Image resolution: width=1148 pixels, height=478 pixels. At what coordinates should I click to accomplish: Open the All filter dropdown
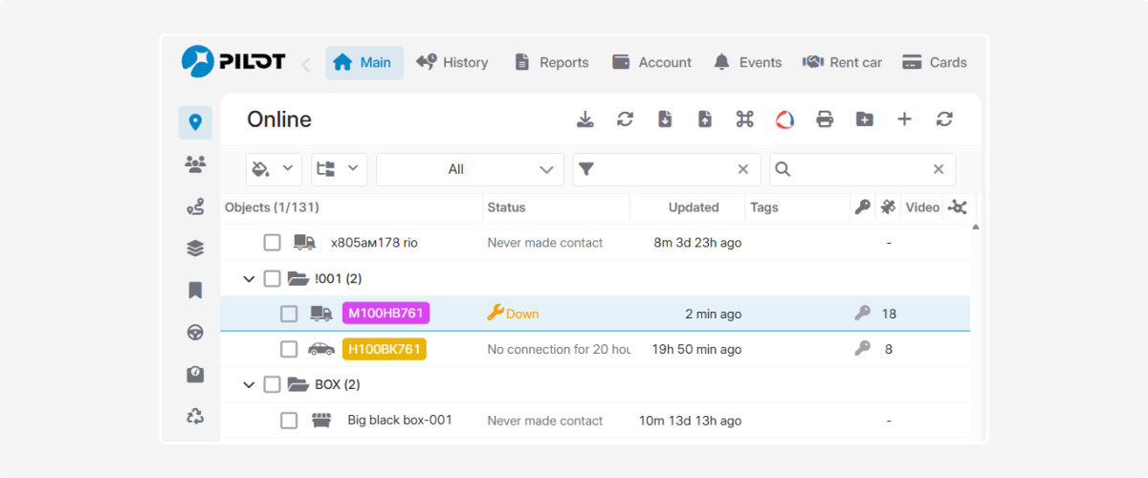(x=470, y=169)
